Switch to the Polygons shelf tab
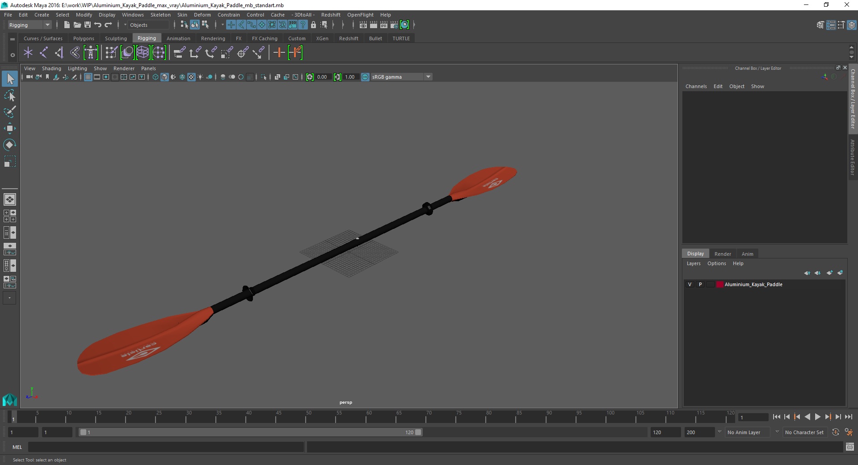Screen dimensions: 858x465 pyautogui.click(x=84, y=38)
